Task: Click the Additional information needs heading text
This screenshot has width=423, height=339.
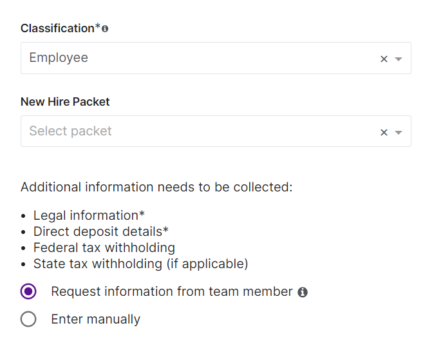Action: coord(156,187)
